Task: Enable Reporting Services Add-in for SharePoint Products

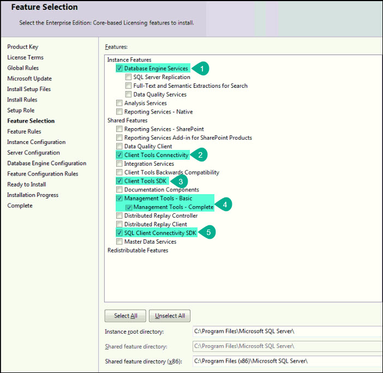Action: pyautogui.click(x=119, y=137)
